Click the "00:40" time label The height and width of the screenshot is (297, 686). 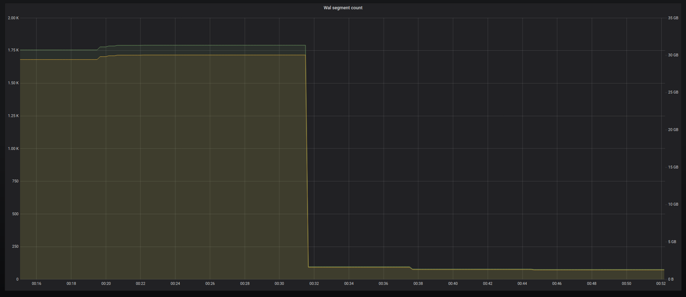[453, 284]
